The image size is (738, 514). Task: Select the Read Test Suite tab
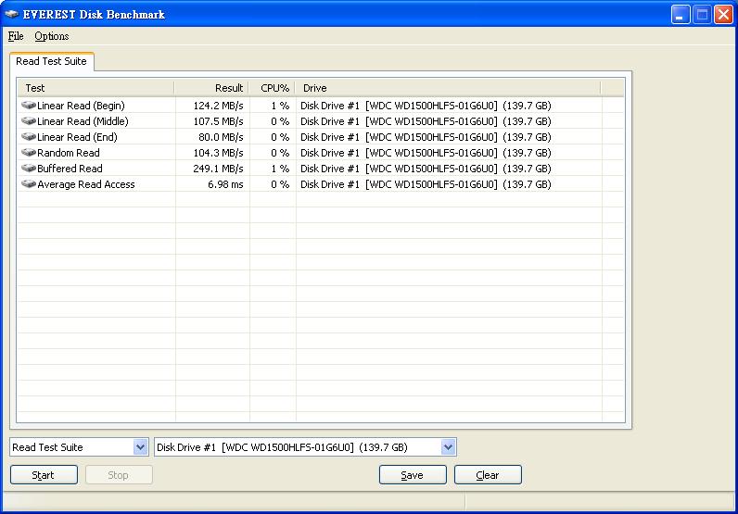pos(51,61)
